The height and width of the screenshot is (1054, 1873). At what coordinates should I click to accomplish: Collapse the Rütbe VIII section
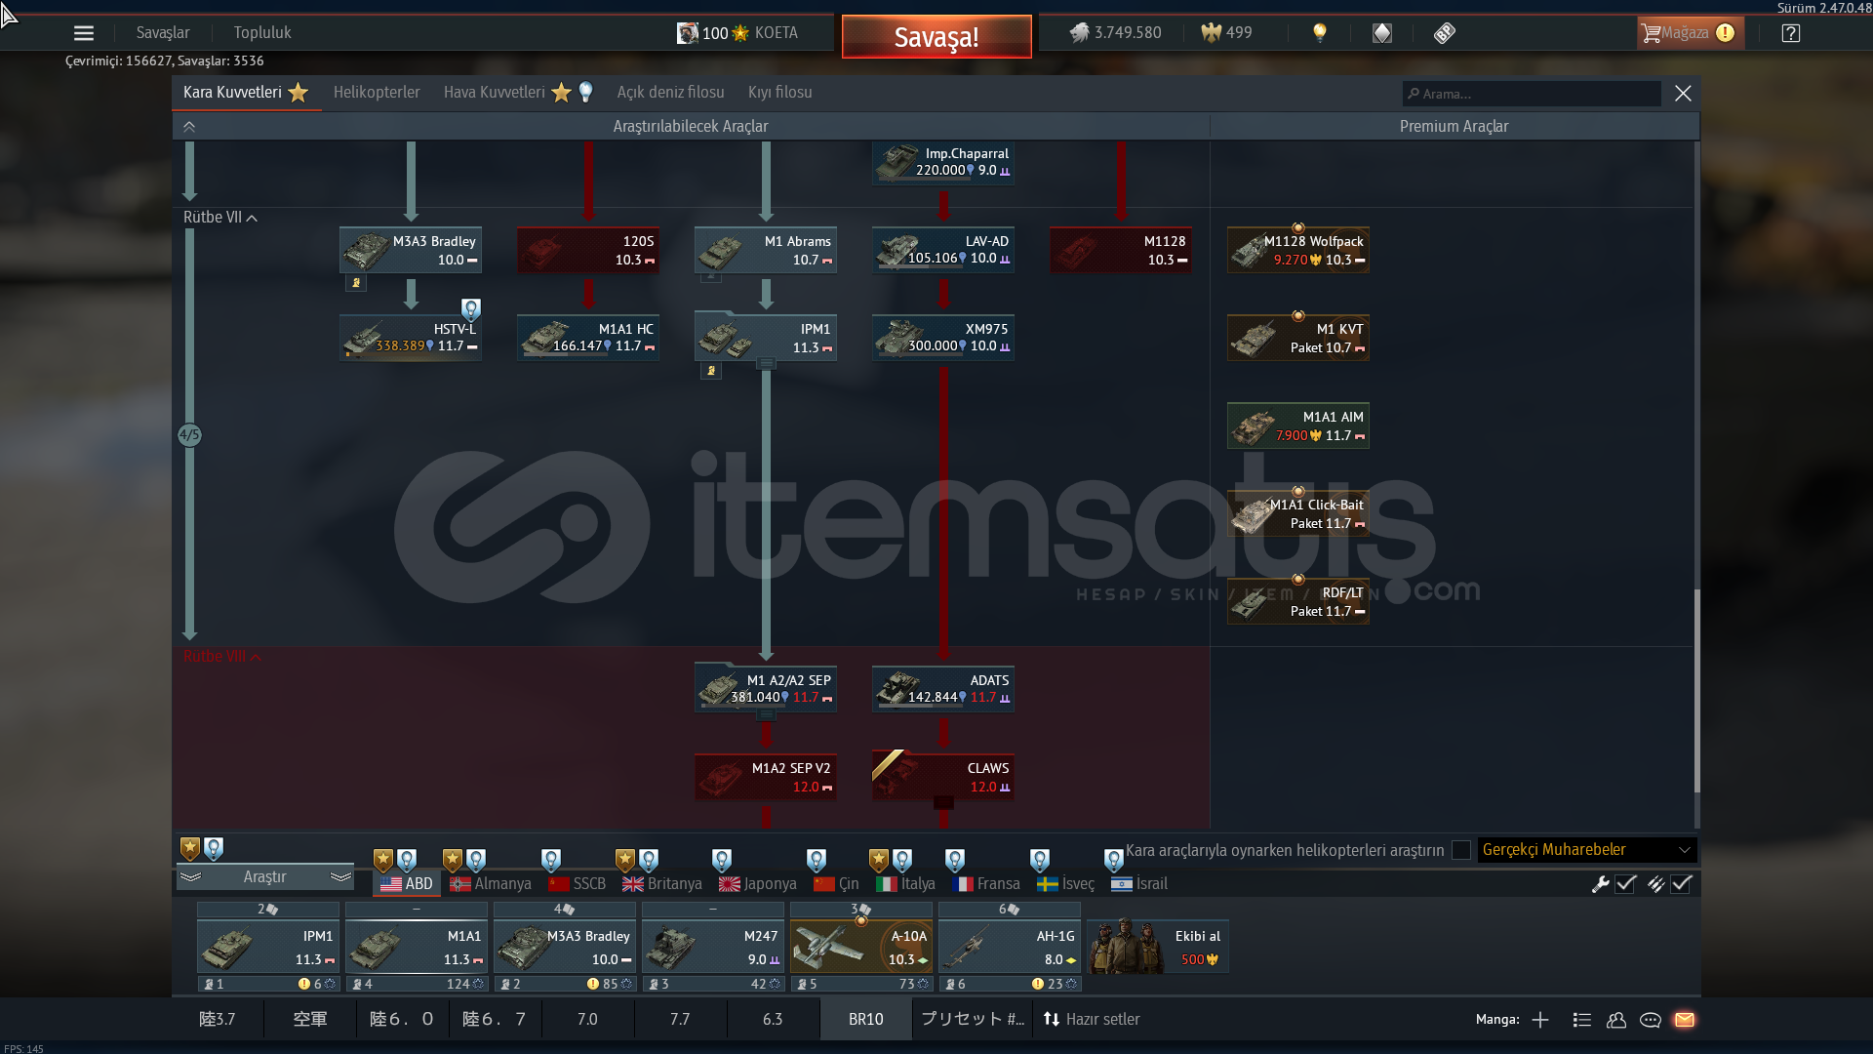pyautogui.click(x=222, y=657)
